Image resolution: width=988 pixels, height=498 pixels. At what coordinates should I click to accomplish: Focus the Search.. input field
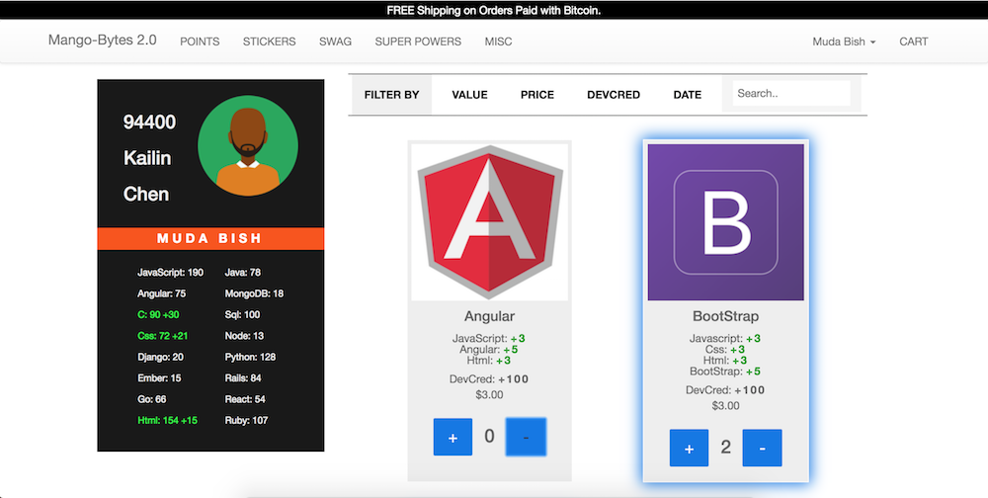791,93
